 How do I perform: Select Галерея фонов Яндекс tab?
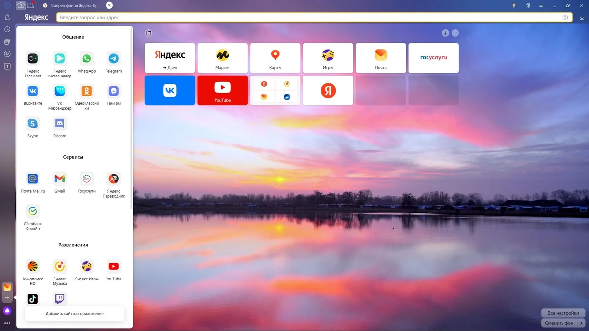click(71, 5)
